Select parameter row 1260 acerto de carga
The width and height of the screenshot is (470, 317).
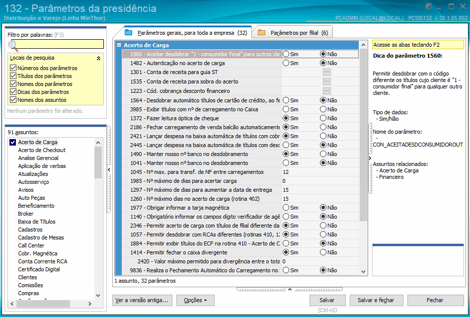[x=240, y=199]
